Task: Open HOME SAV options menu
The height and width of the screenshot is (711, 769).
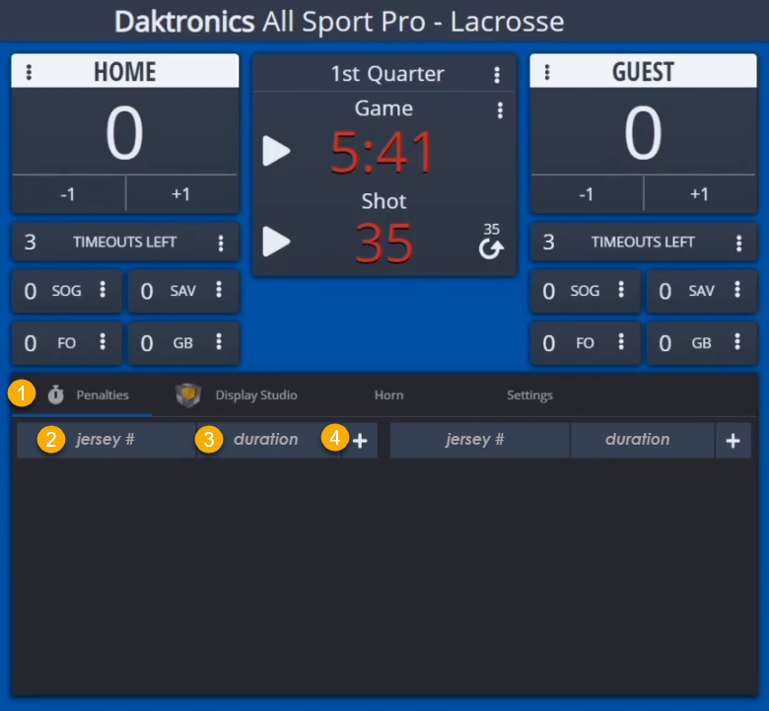Action: point(219,290)
